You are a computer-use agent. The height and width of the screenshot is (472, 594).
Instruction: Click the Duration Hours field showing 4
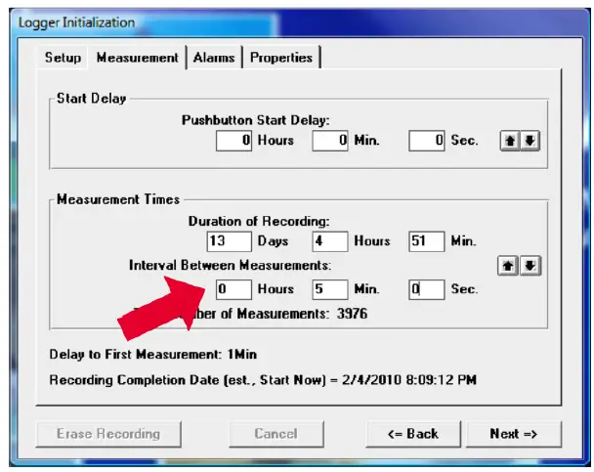330,241
